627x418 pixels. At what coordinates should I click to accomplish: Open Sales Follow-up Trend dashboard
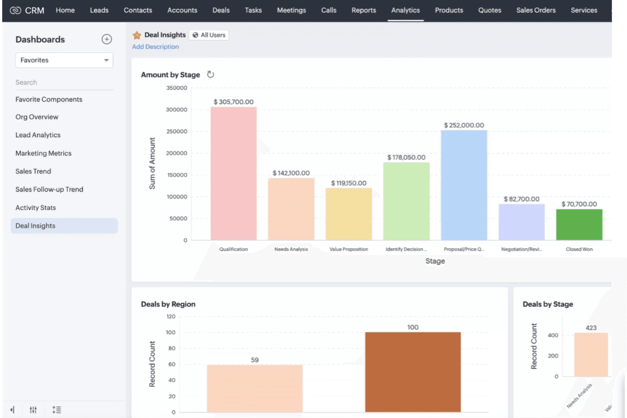coord(50,189)
